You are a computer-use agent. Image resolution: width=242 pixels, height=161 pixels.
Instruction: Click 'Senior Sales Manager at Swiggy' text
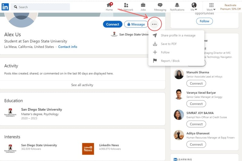click(x=204, y=97)
